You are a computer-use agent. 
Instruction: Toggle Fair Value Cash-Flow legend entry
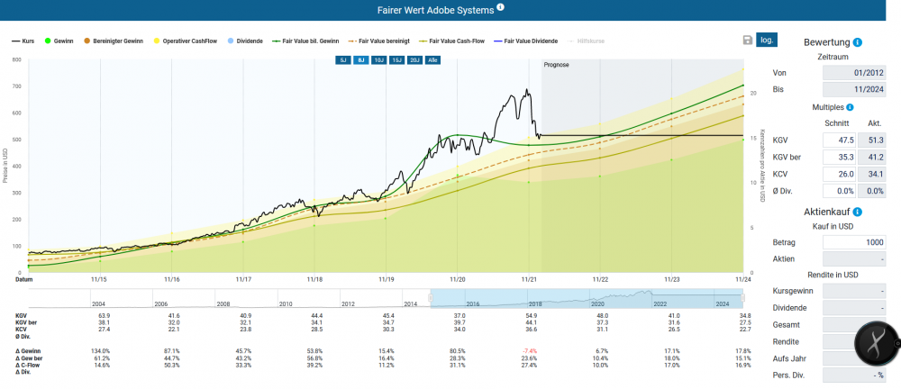tap(452, 41)
